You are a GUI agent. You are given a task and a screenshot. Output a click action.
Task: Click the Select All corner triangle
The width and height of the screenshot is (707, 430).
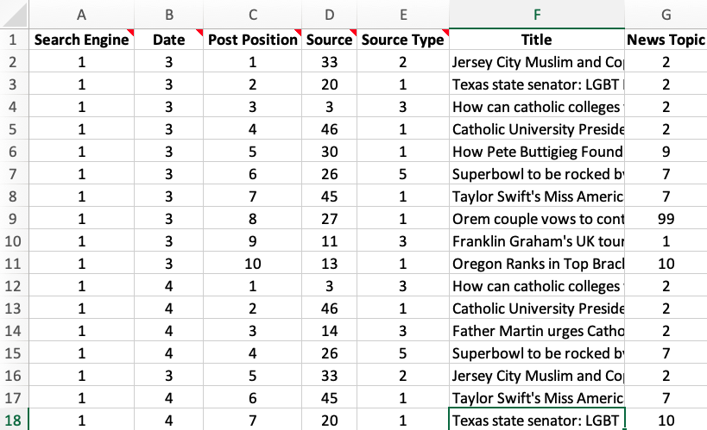coord(16,15)
